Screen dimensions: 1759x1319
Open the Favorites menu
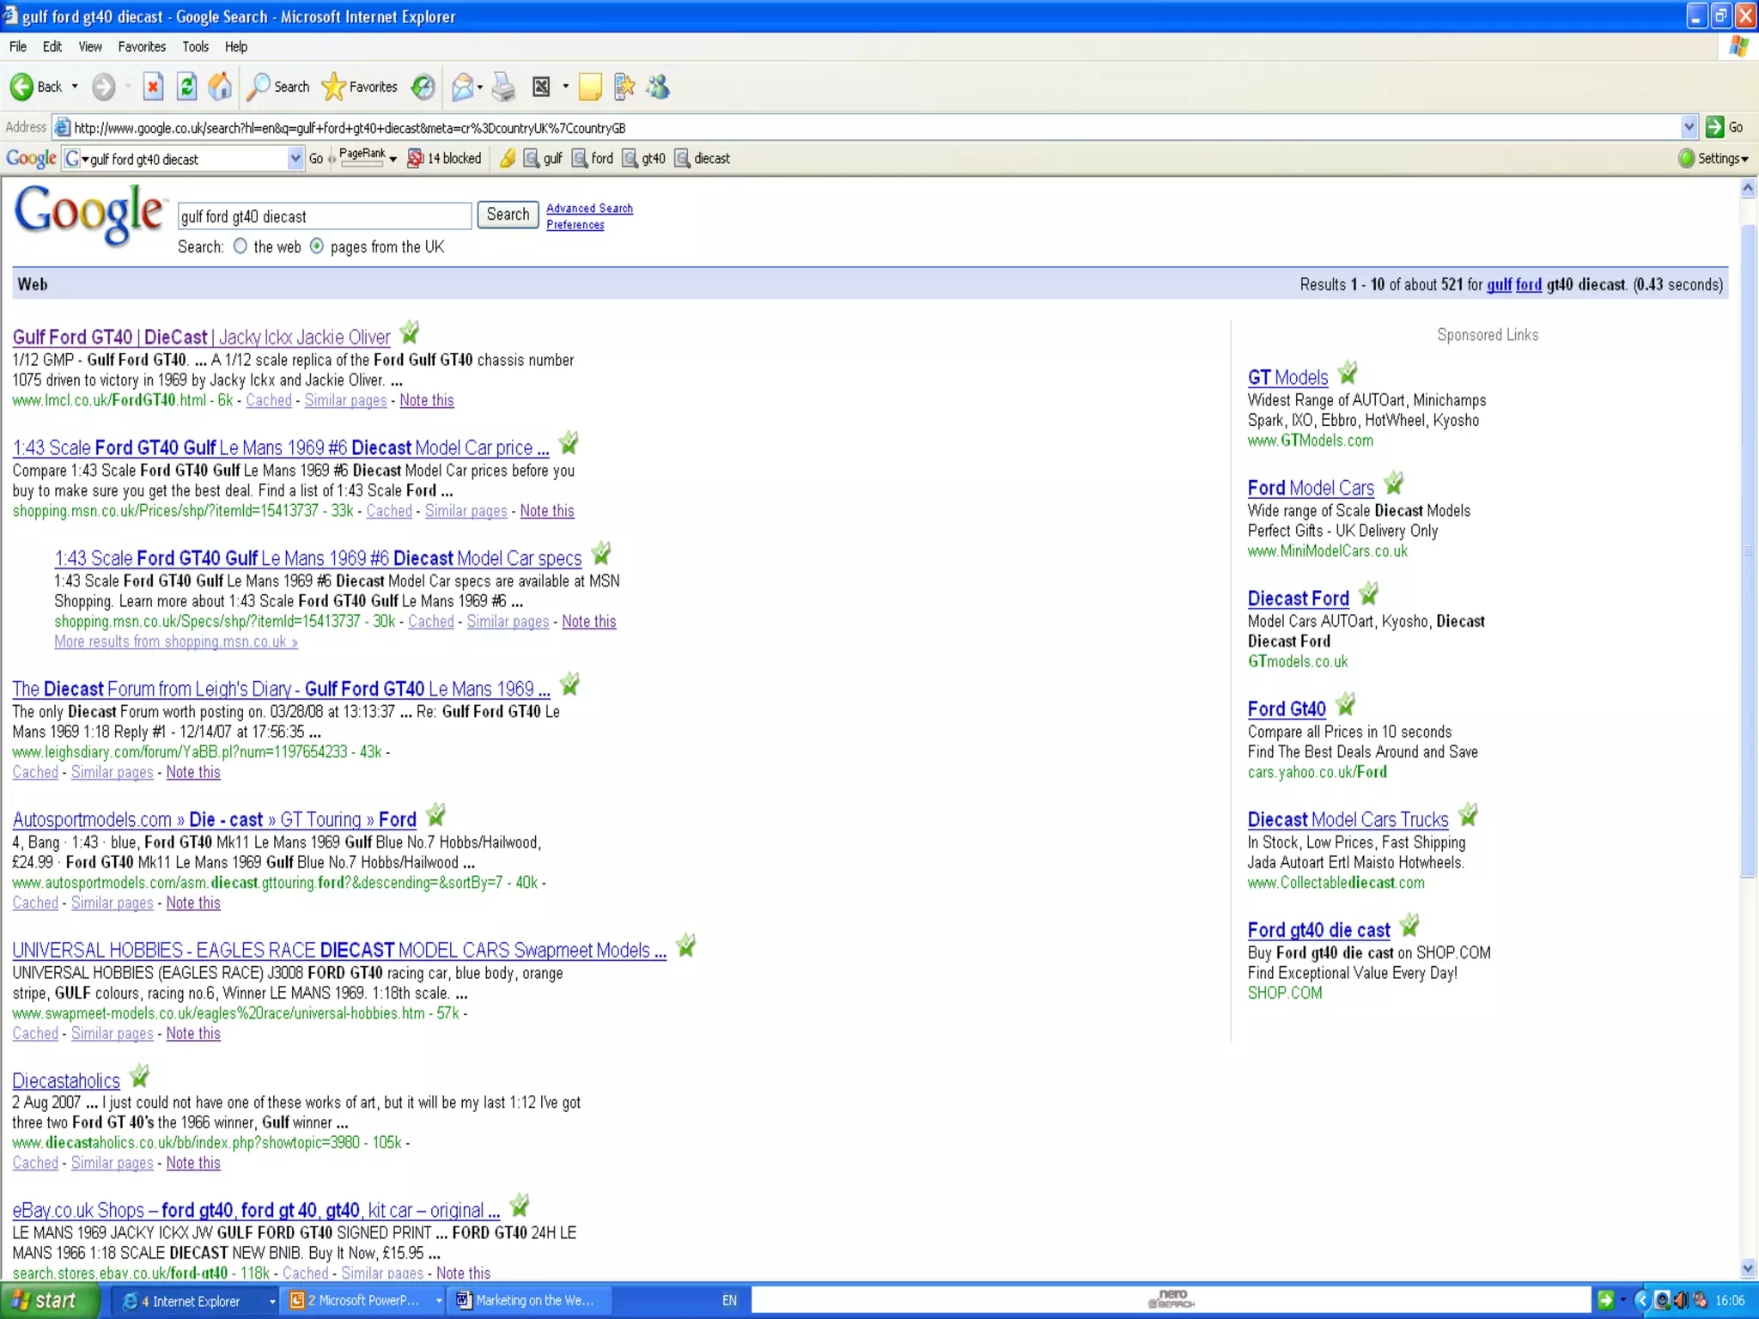(x=142, y=46)
